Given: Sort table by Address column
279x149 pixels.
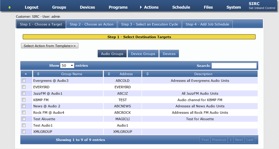Looking at the screenshot, I should coord(123,74).
